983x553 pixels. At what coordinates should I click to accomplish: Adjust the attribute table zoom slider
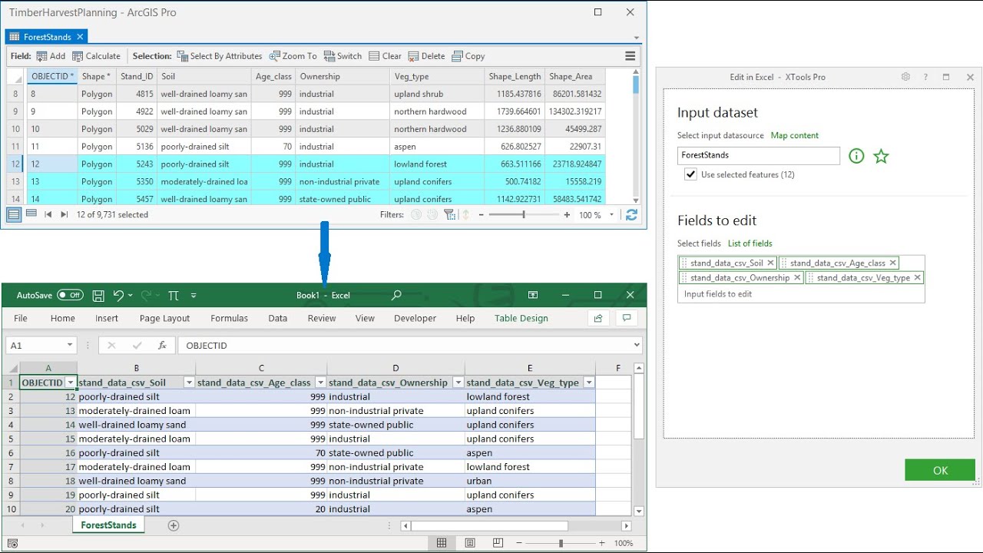click(525, 215)
